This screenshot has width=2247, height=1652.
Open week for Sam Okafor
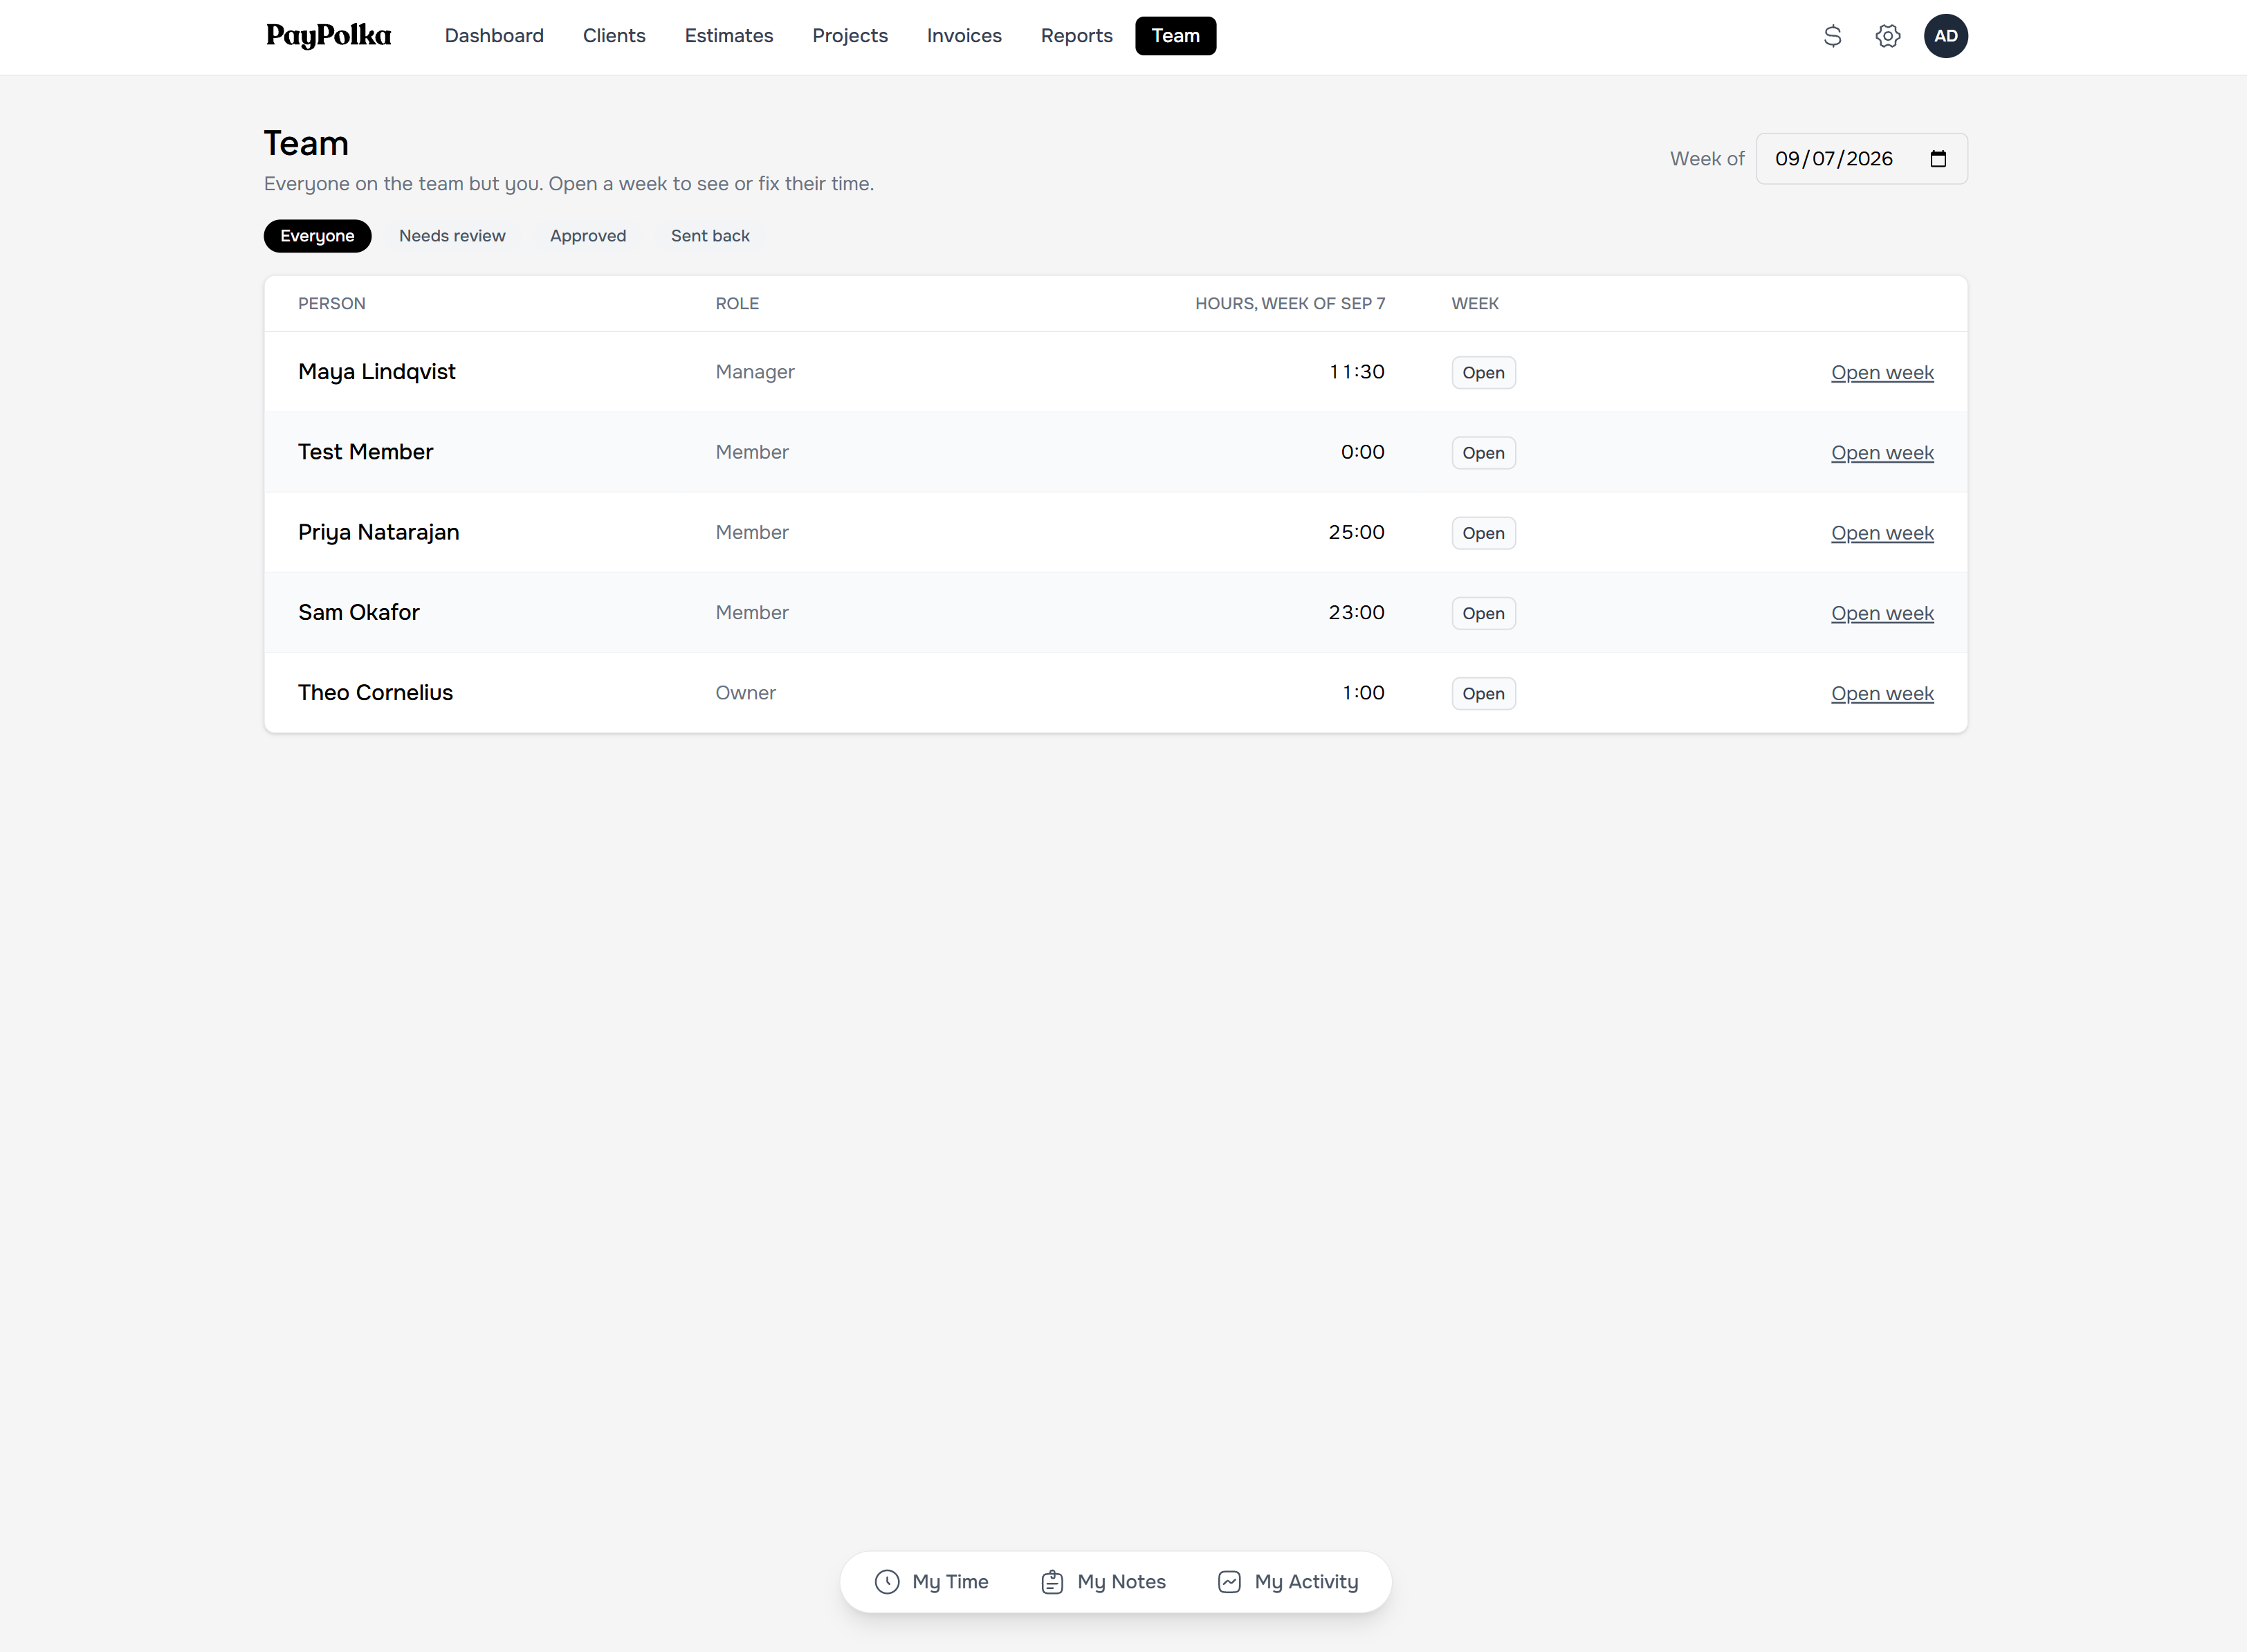coord(1882,613)
